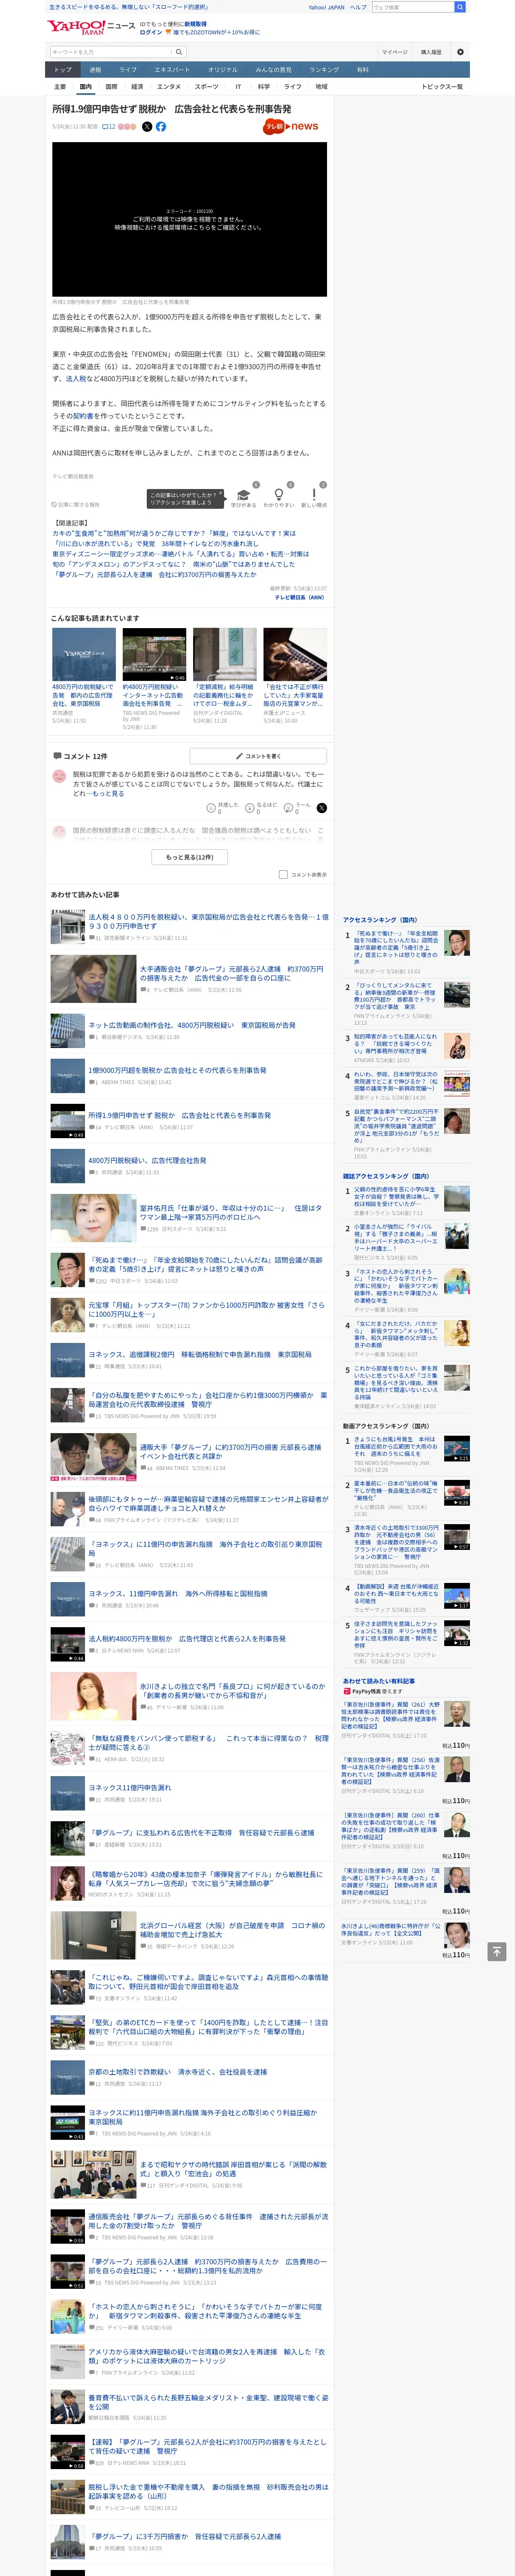Click the 法人税 link in the article
Viewport: 515px width, 2576px height.
click(x=76, y=379)
